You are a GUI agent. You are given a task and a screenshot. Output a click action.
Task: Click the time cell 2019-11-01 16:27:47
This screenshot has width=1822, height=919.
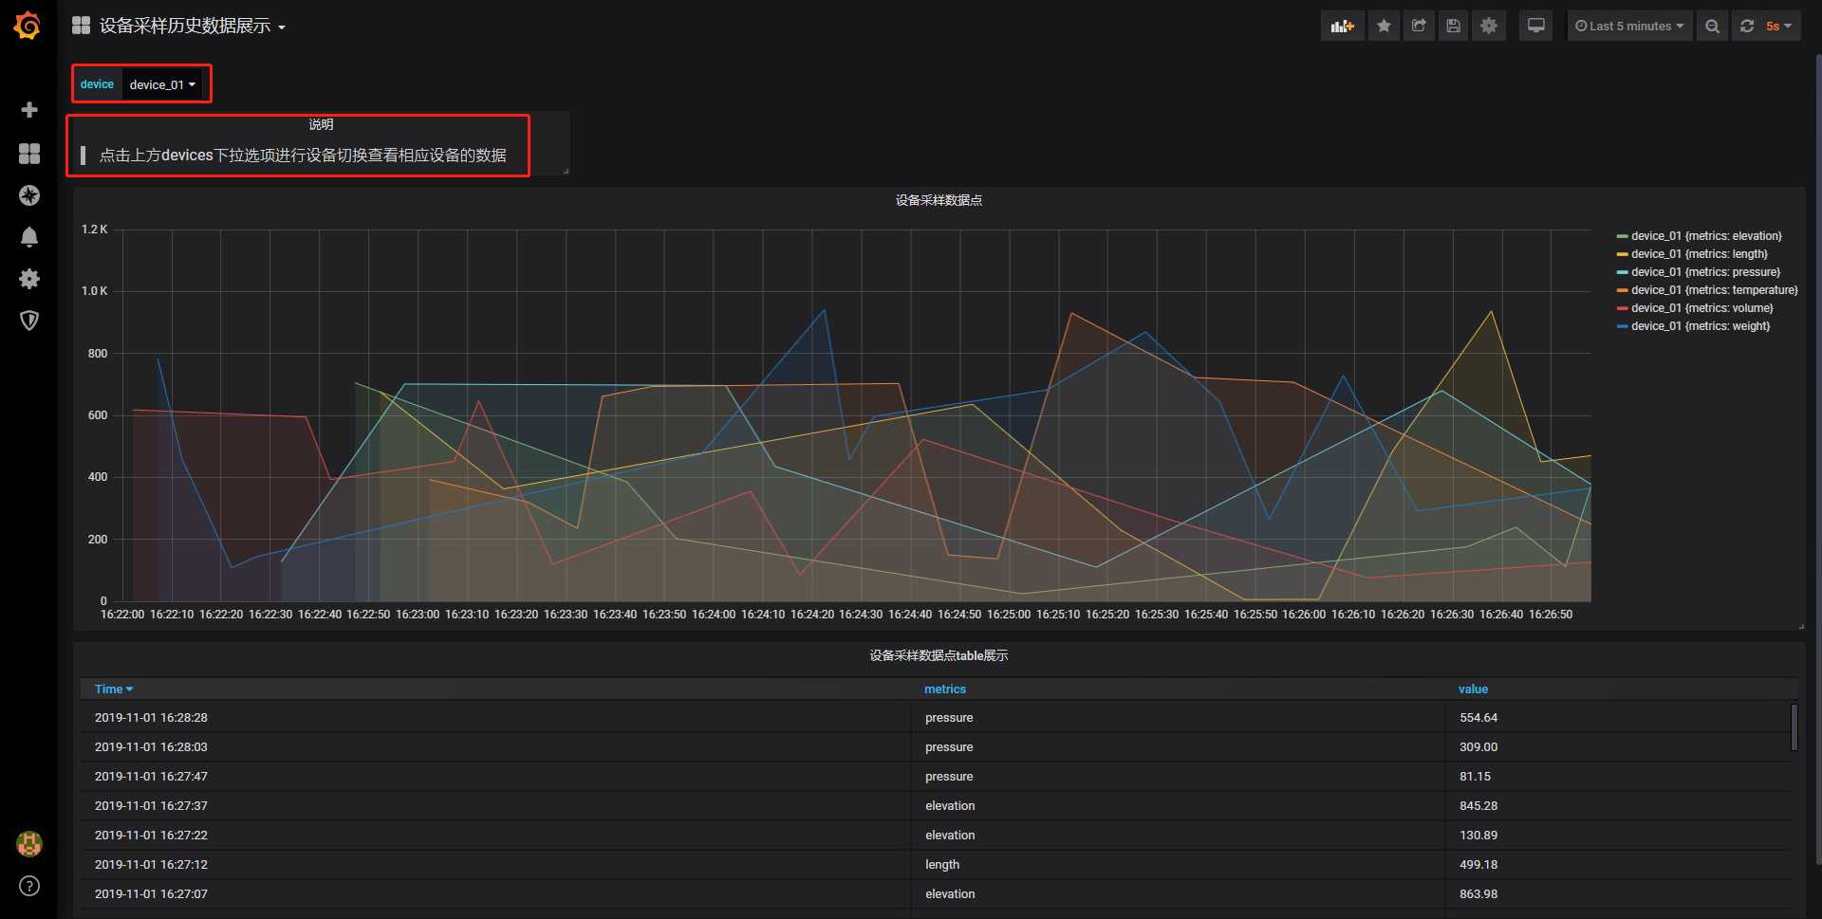151,777
